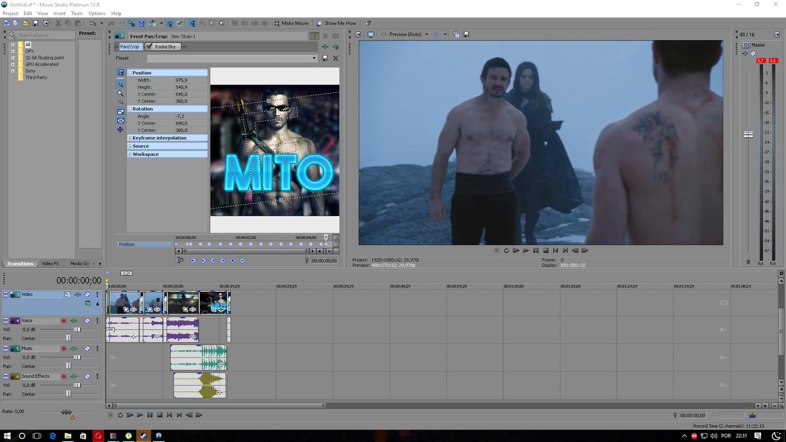
Task: Click the Video Preview external monitor icon
Action: 370,34
